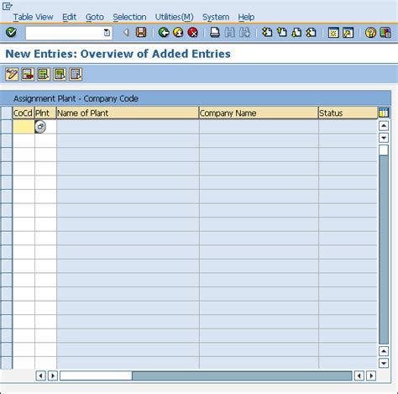Click the Company Name column header
The width and height of the screenshot is (398, 394).
coord(259,113)
